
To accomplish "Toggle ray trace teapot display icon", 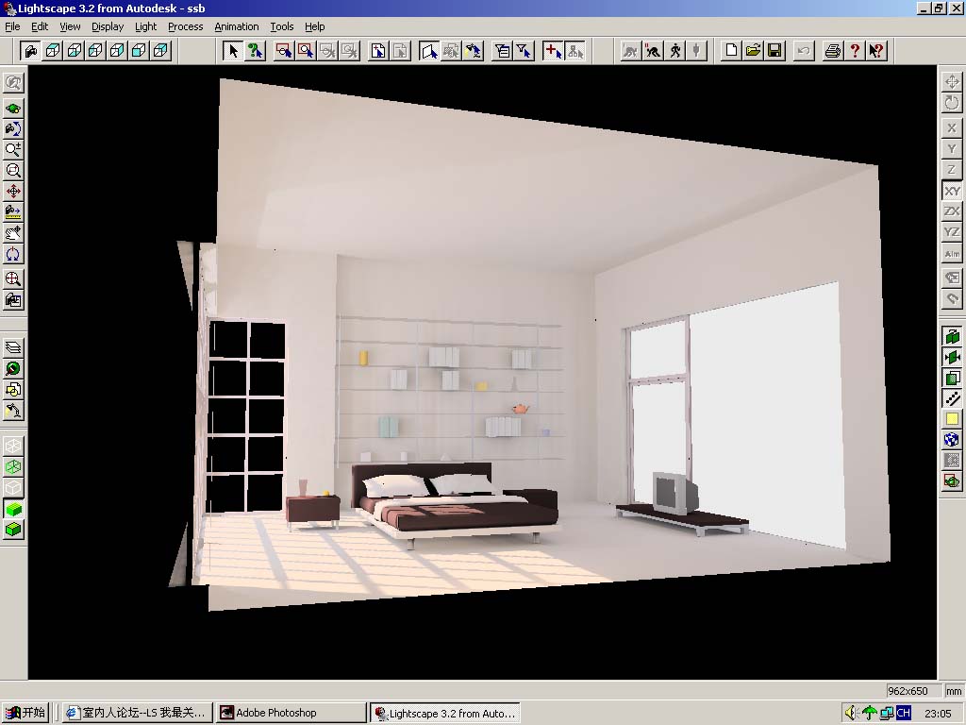I will (952, 481).
